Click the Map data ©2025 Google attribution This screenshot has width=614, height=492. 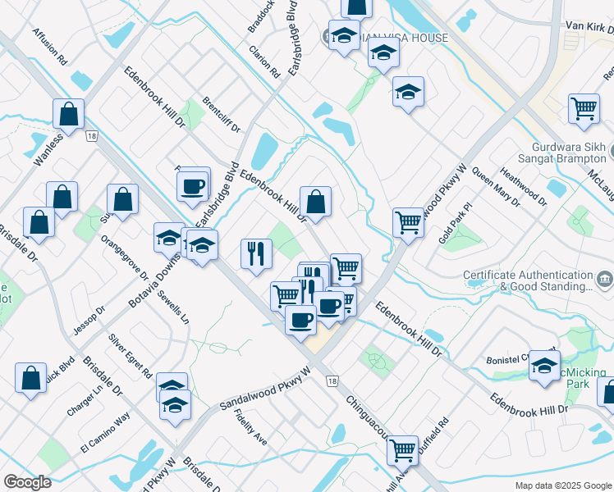point(562,485)
